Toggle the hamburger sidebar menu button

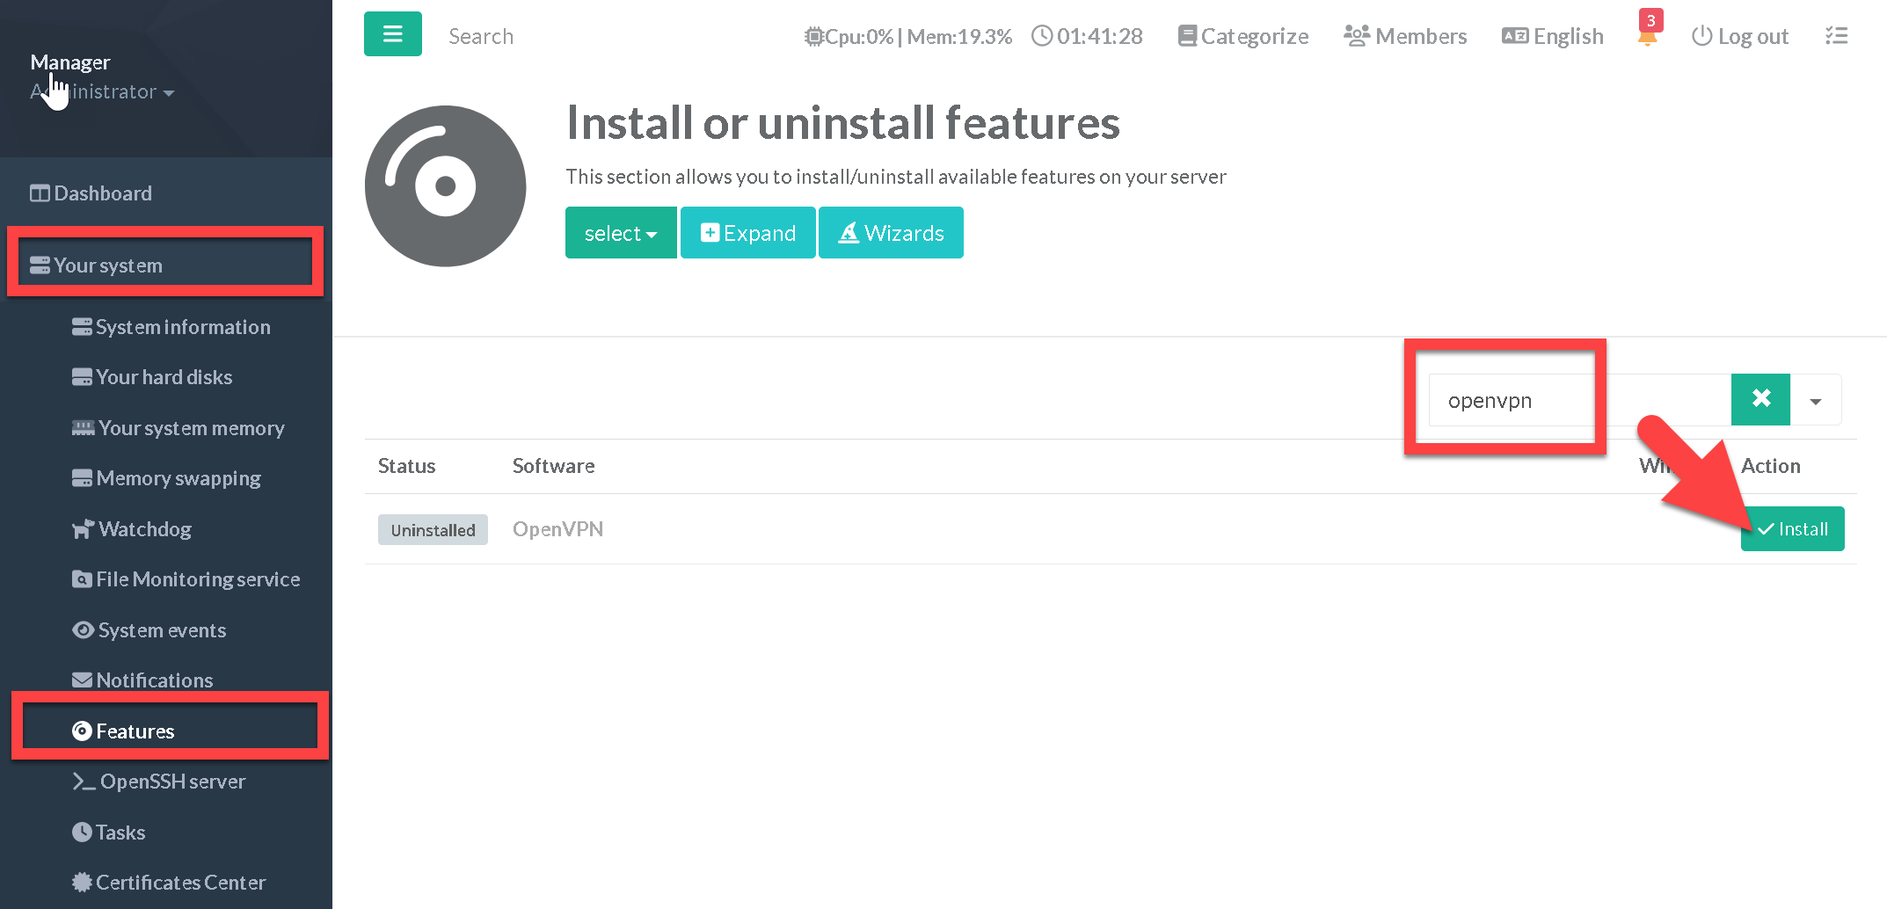tap(392, 34)
